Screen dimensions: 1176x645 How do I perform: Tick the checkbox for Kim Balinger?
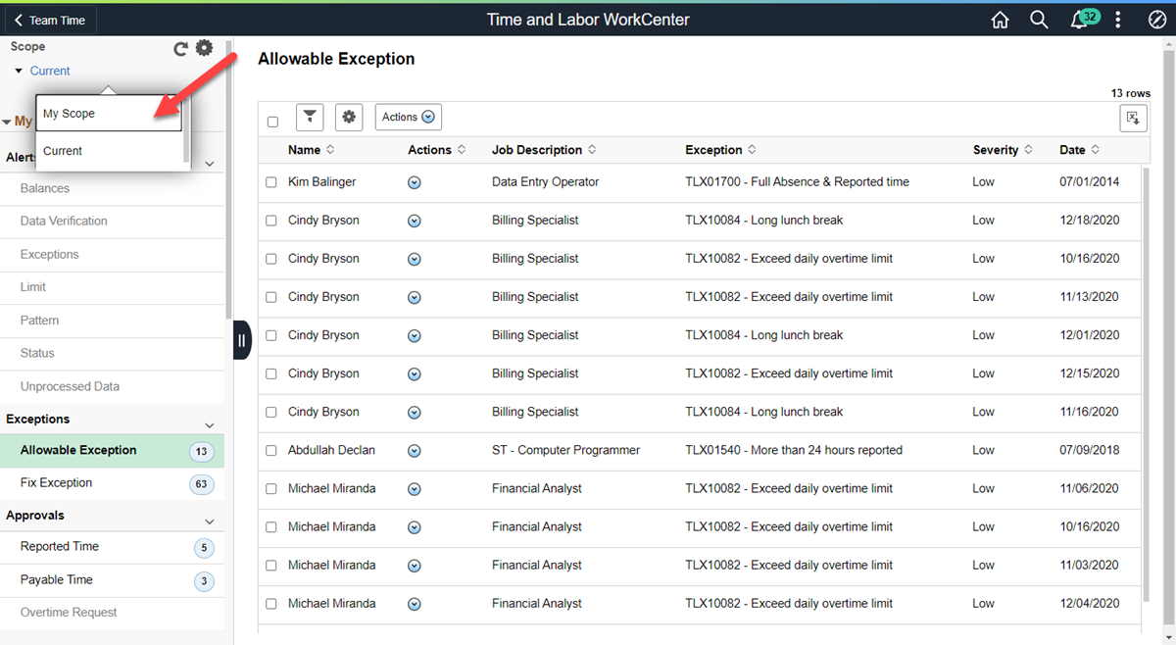(271, 182)
